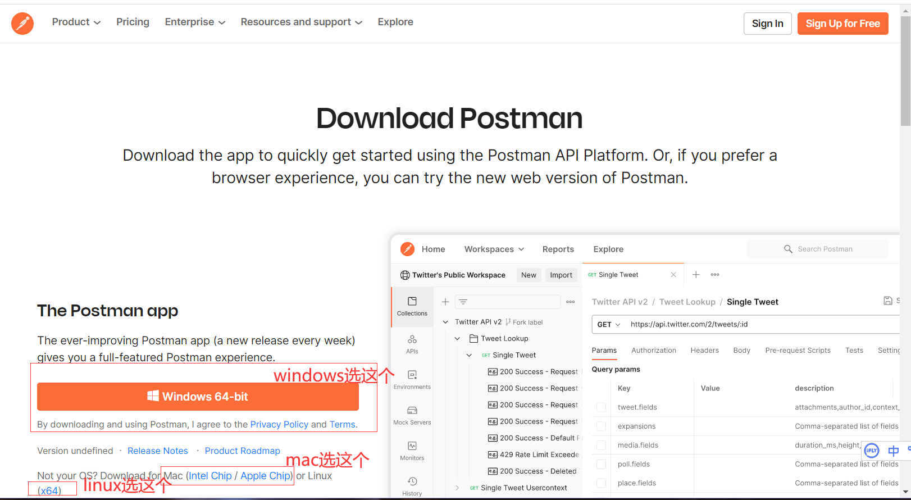Viewport: 911px width, 500px height.
Task: Open the Privacy Policy link
Action: [279, 424]
